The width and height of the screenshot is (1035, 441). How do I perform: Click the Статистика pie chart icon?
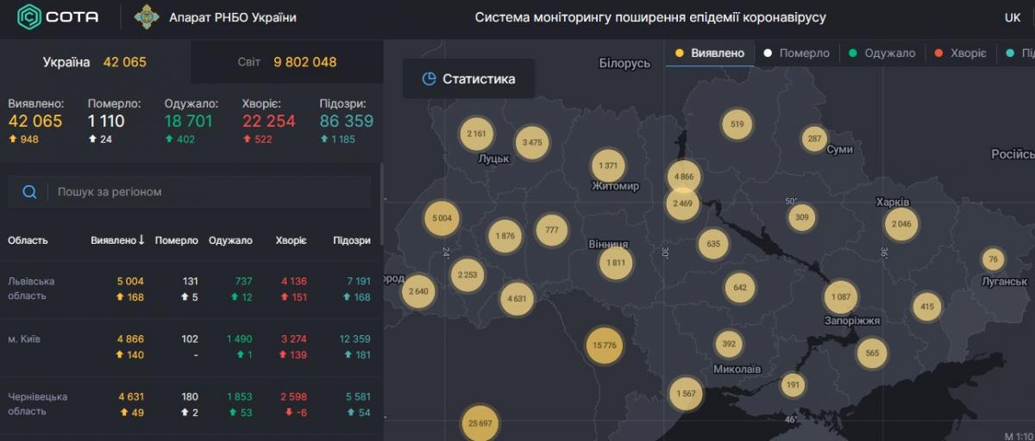[429, 79]
